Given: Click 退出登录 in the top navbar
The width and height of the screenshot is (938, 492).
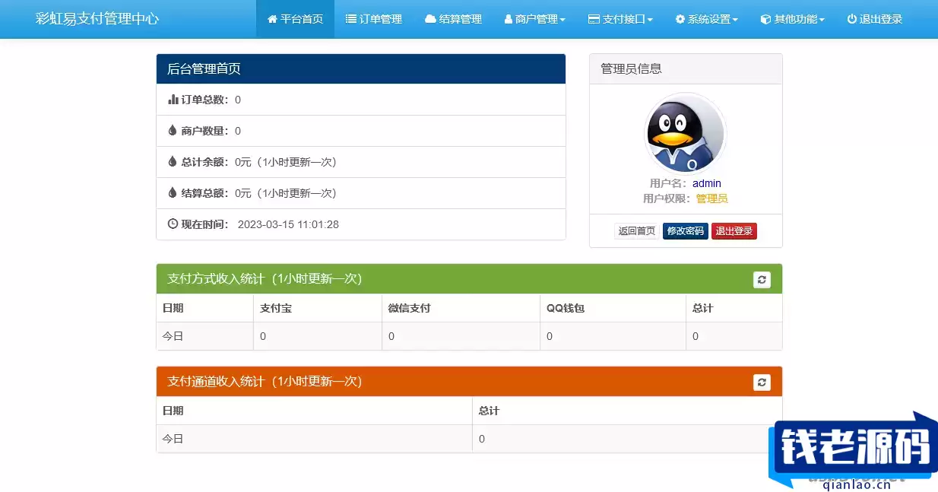Looking at the screenshot, I should (874, 19).
